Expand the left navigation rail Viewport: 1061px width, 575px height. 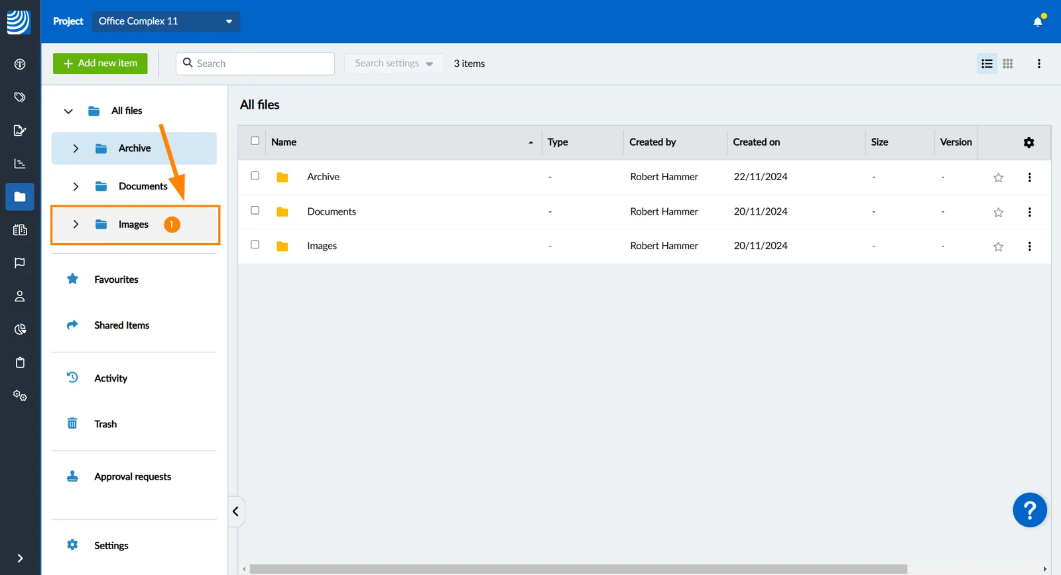[20, 558]
